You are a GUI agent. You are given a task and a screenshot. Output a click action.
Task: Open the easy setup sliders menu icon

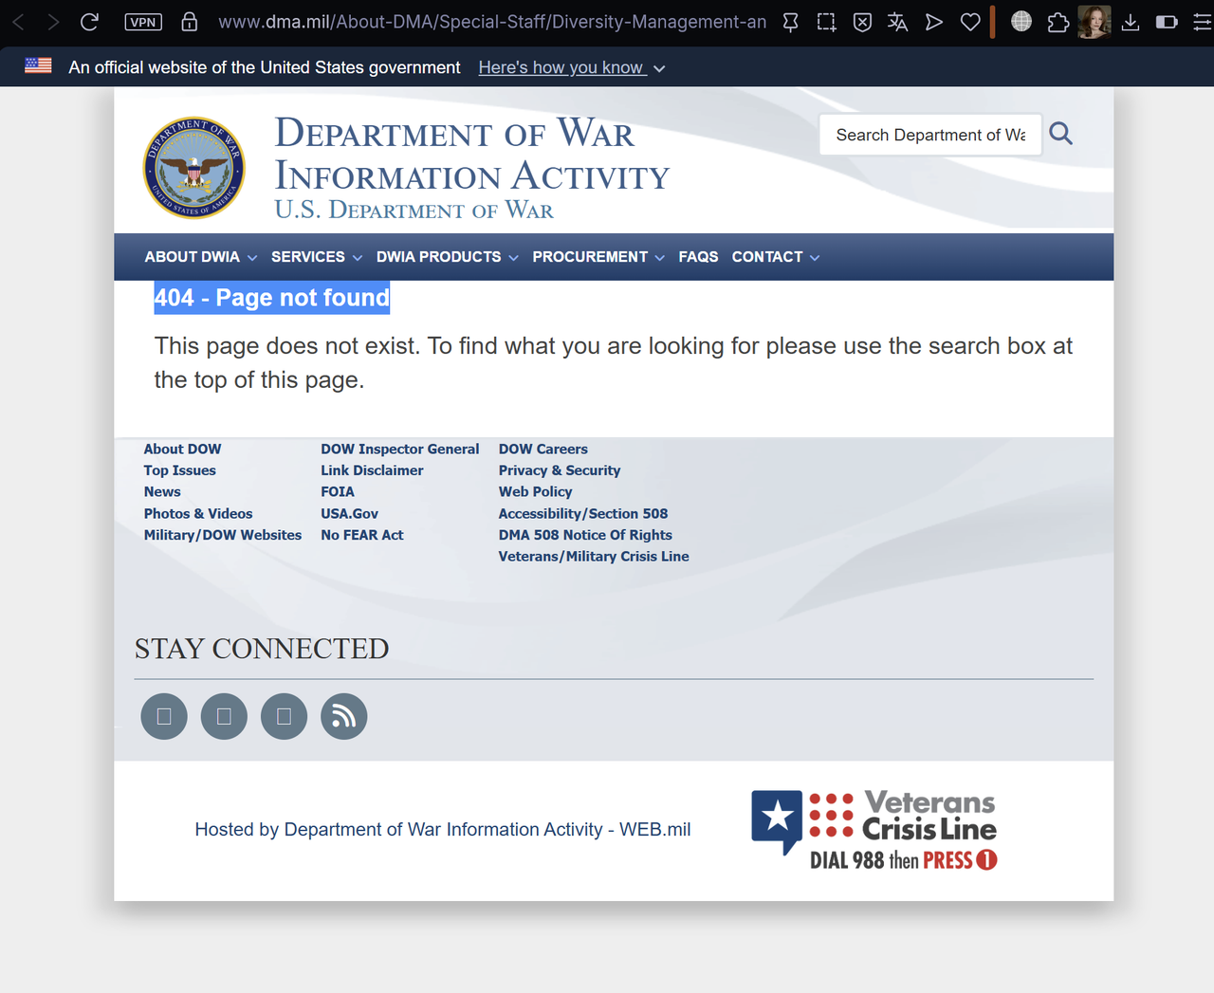(x=1202, y=22)
